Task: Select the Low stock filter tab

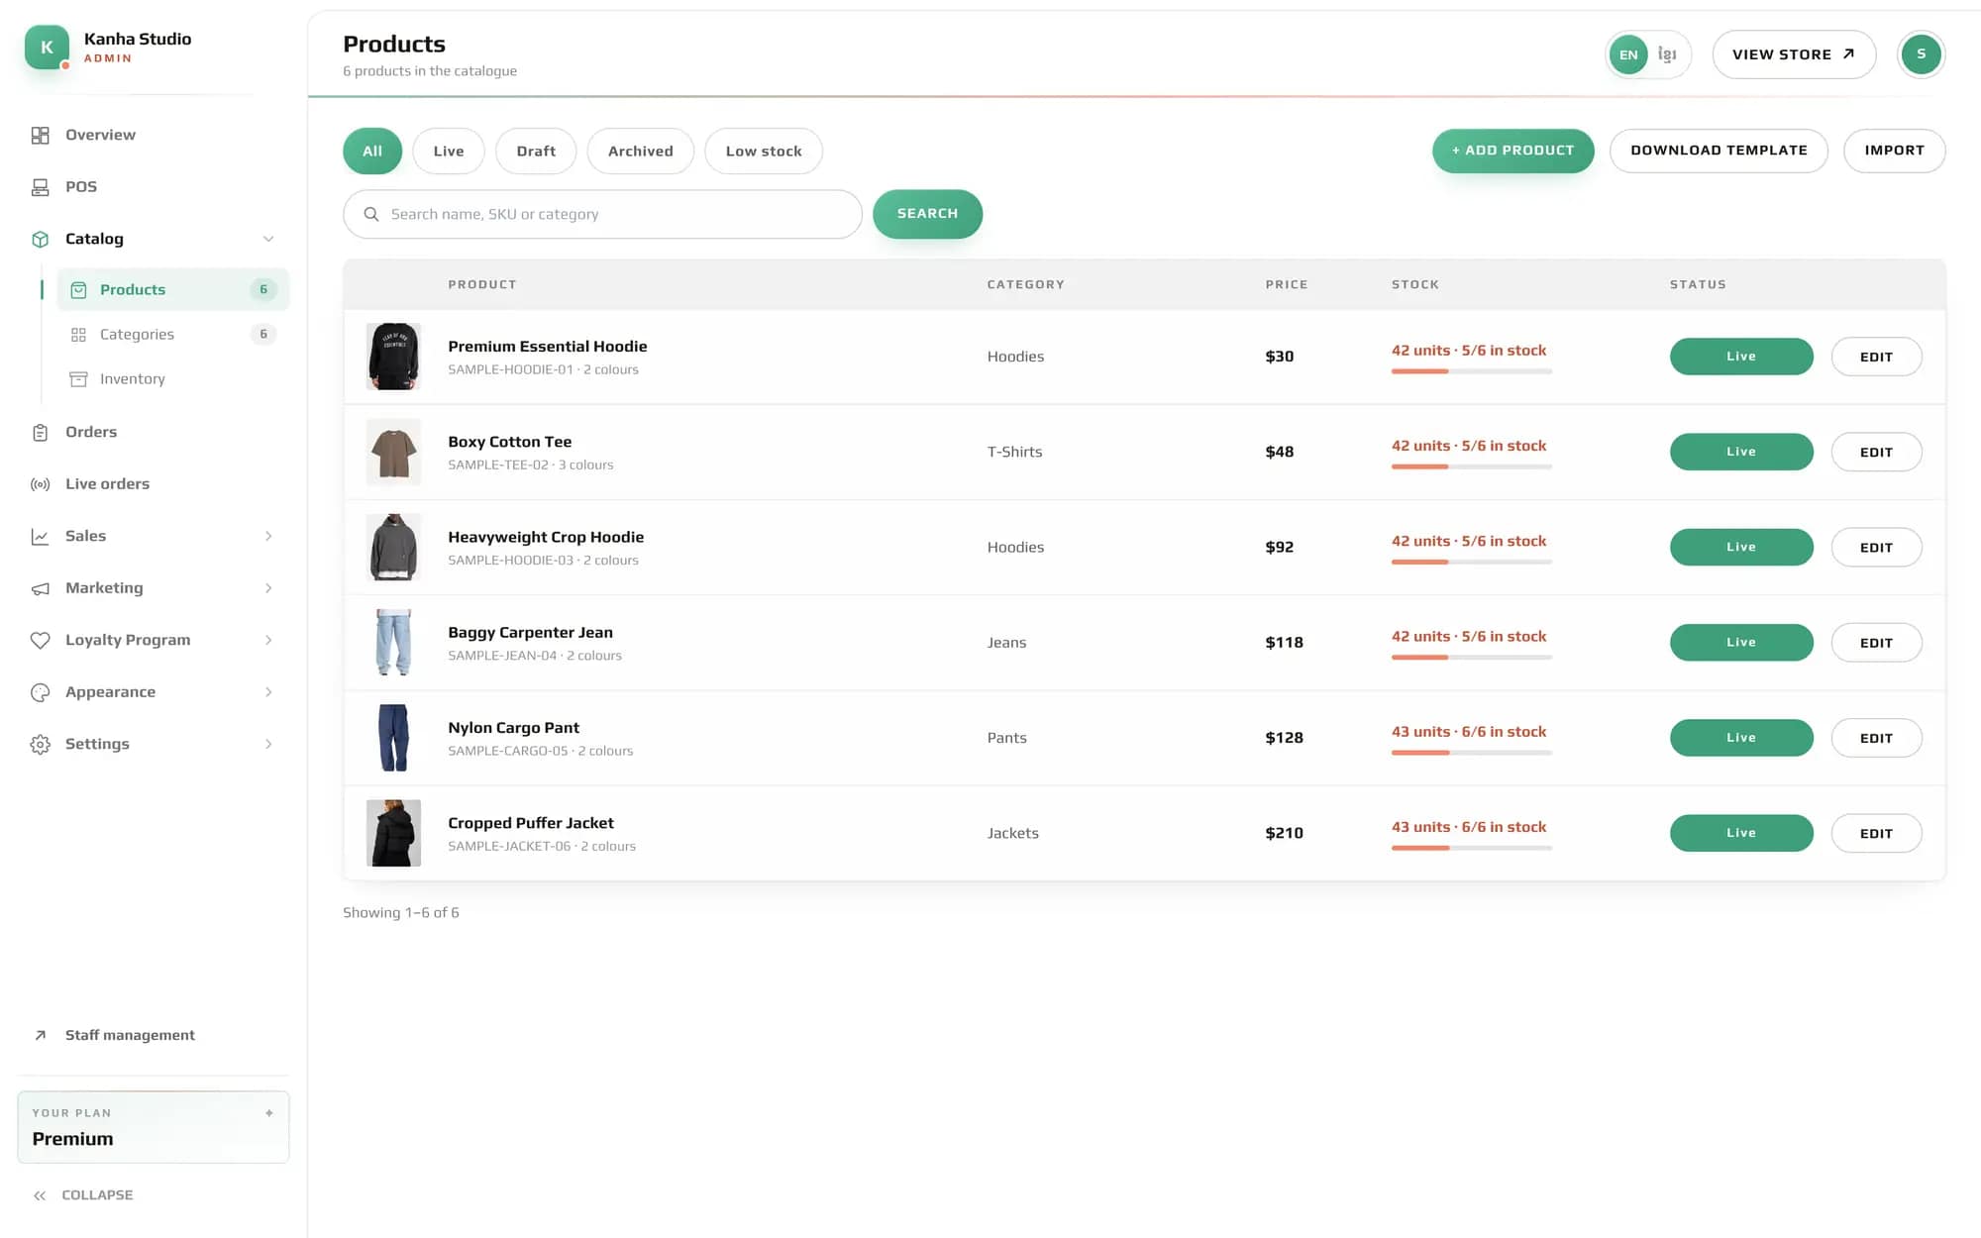Action: 764,152
